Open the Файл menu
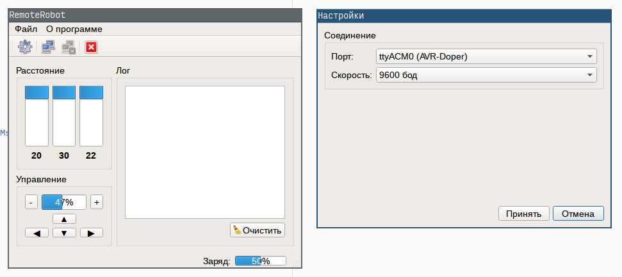This screenshot has height=277, width=622. tap(26, 29)
